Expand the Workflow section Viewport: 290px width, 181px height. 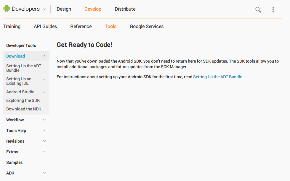[44, 120]
